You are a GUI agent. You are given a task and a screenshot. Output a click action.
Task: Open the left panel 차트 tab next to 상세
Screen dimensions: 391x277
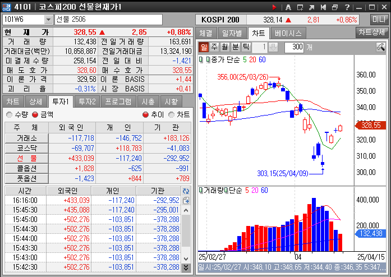pos(13,101)
